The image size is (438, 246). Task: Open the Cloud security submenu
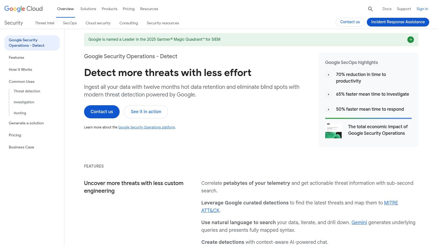[x=98, y=23]
